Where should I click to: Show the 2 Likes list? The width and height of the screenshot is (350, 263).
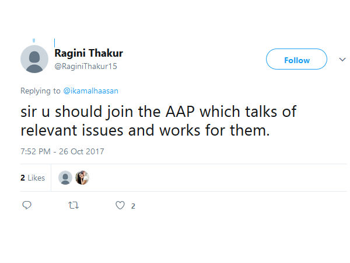point(33,178)
